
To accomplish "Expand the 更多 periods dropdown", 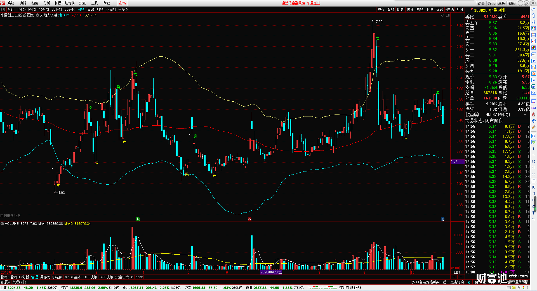I will [123, 9].
